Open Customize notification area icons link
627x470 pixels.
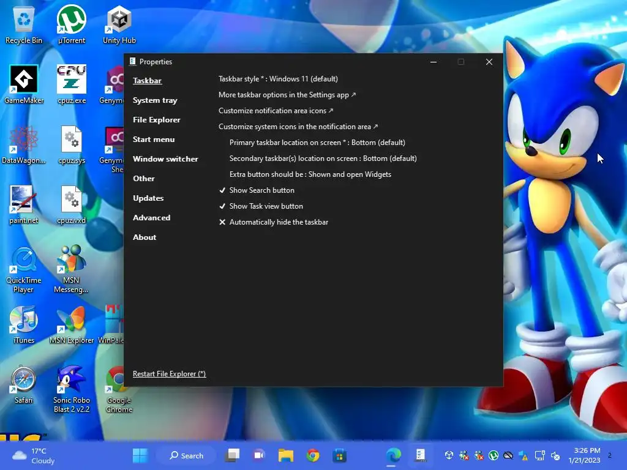[276, 111]
